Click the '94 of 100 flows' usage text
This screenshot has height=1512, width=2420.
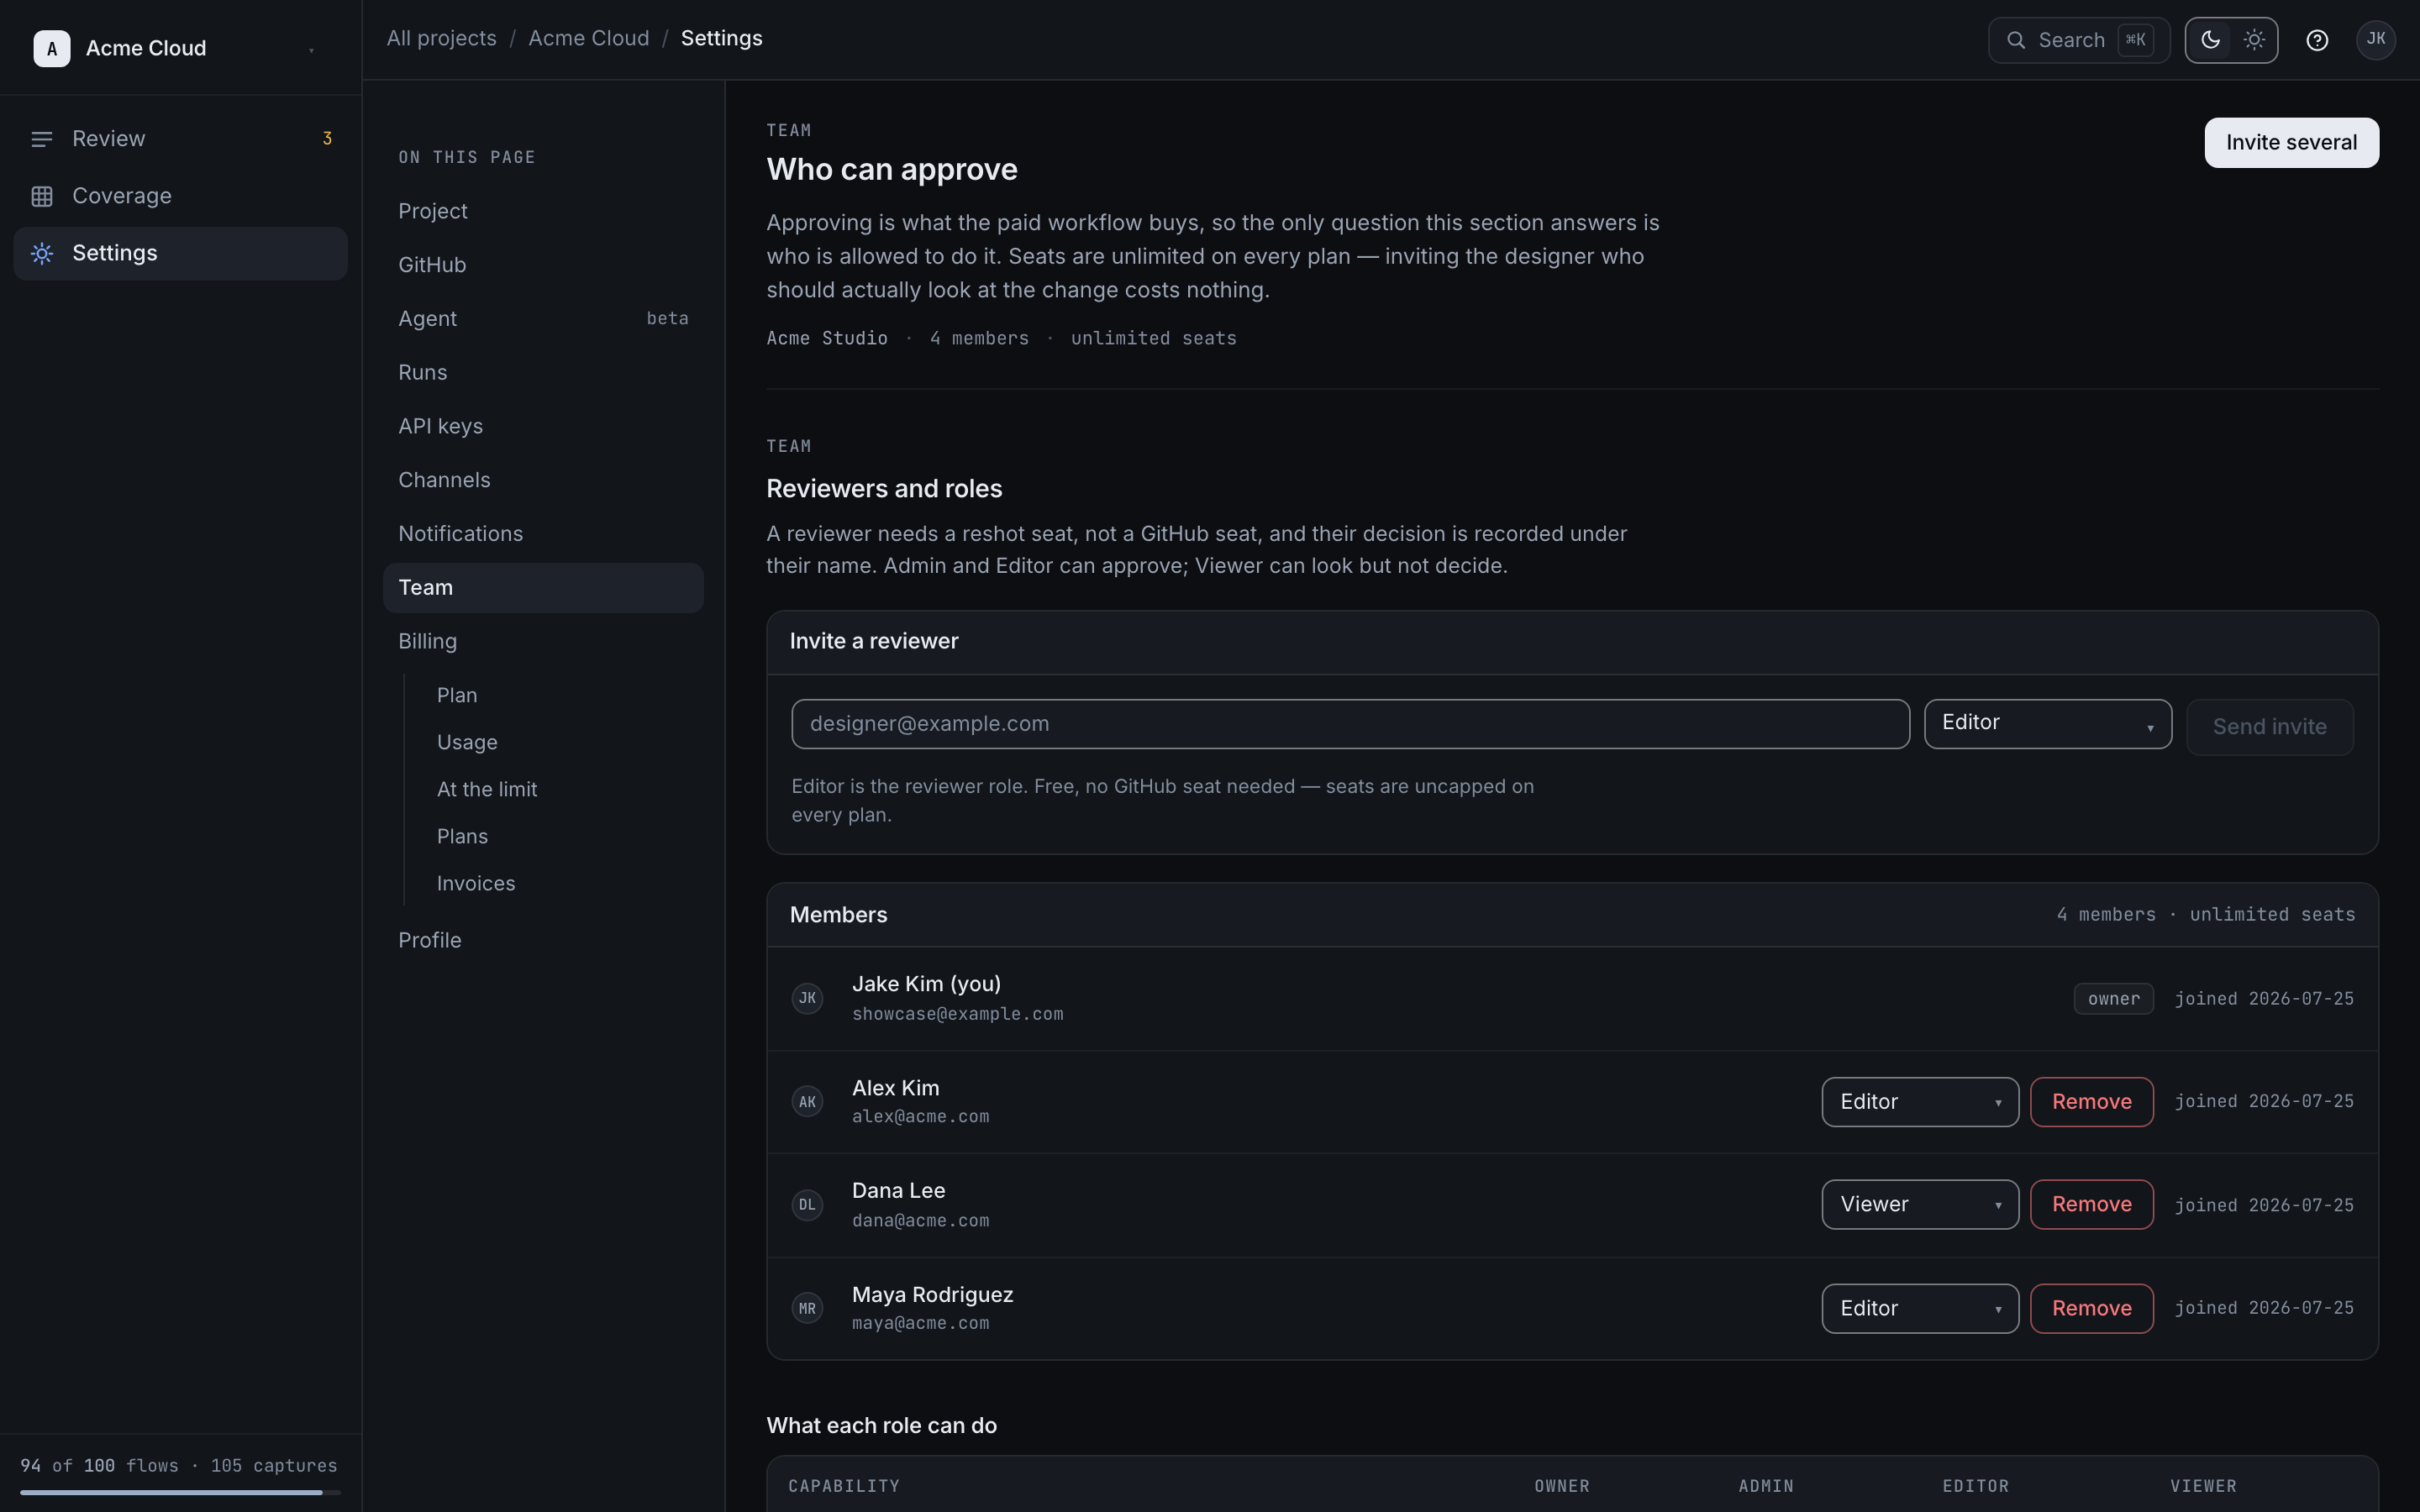(x=99, y=1466)
